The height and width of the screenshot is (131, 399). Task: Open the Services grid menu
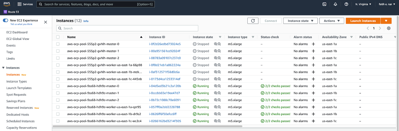click(25, 4)
